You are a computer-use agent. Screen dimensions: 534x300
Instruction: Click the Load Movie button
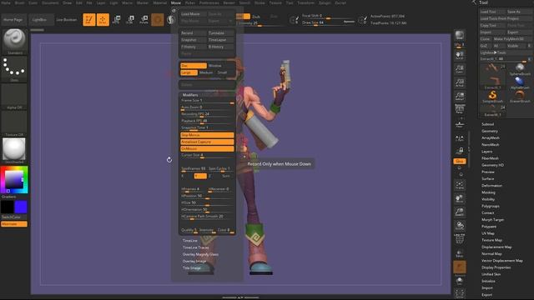coord(193,14)
